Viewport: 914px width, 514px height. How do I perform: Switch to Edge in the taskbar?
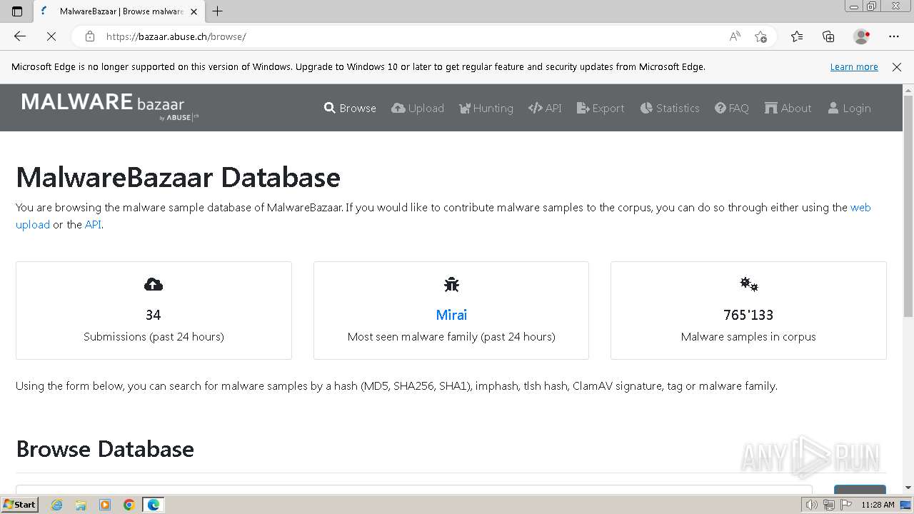pyautogui.click(x=154, y=505)
